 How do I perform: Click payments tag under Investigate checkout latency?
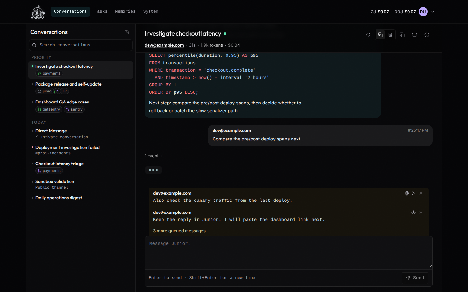(49, 74)
